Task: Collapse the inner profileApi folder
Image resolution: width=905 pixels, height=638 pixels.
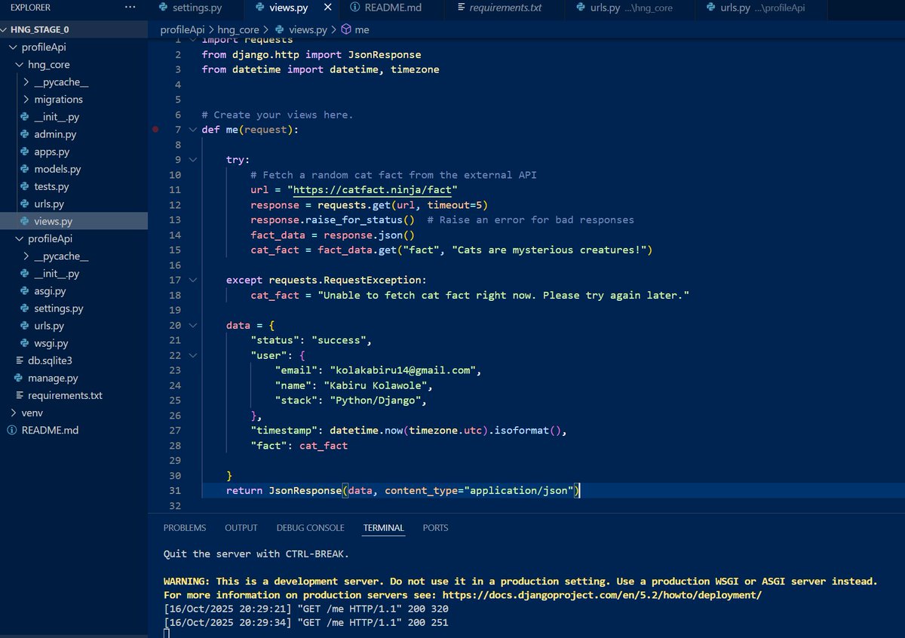Action: pyautogui.click(x=20, y=239)
